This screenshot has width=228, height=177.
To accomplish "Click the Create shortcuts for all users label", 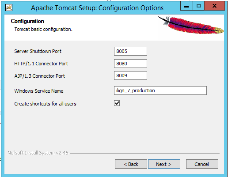I will click(x=45, y=104).
